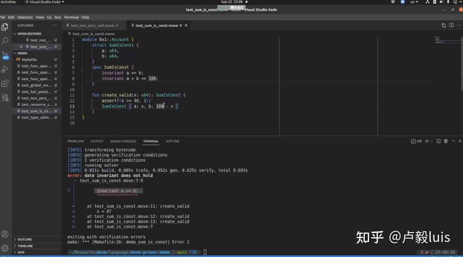Open the Search view in the activity bar
463x257 pixels.
tap(5, 41)
